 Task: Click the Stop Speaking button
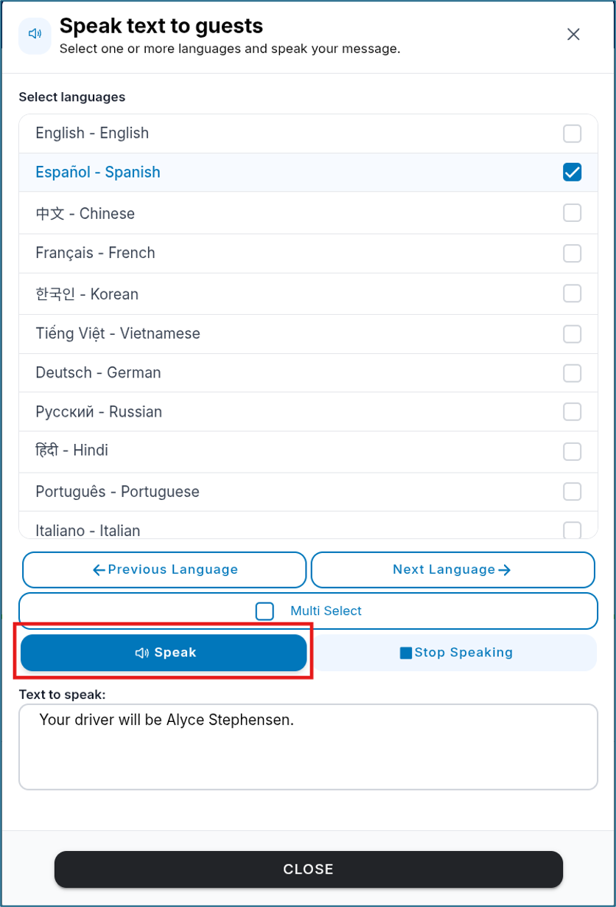[x=456, y=653]
